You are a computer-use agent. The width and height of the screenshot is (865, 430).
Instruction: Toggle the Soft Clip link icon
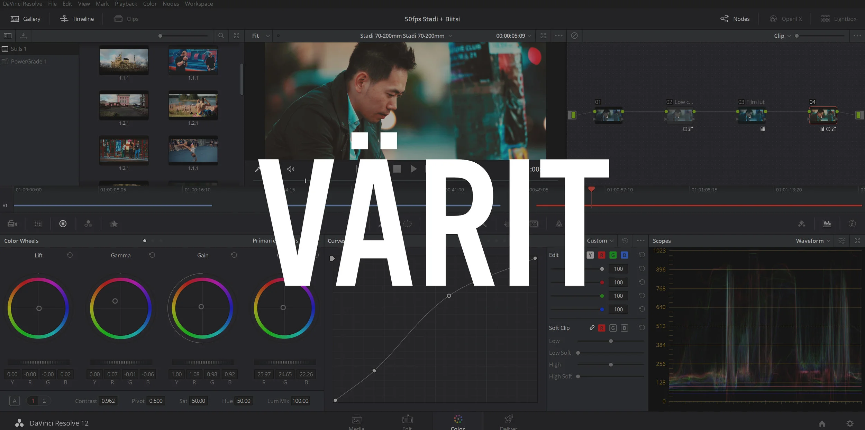[x=592, y=328]
